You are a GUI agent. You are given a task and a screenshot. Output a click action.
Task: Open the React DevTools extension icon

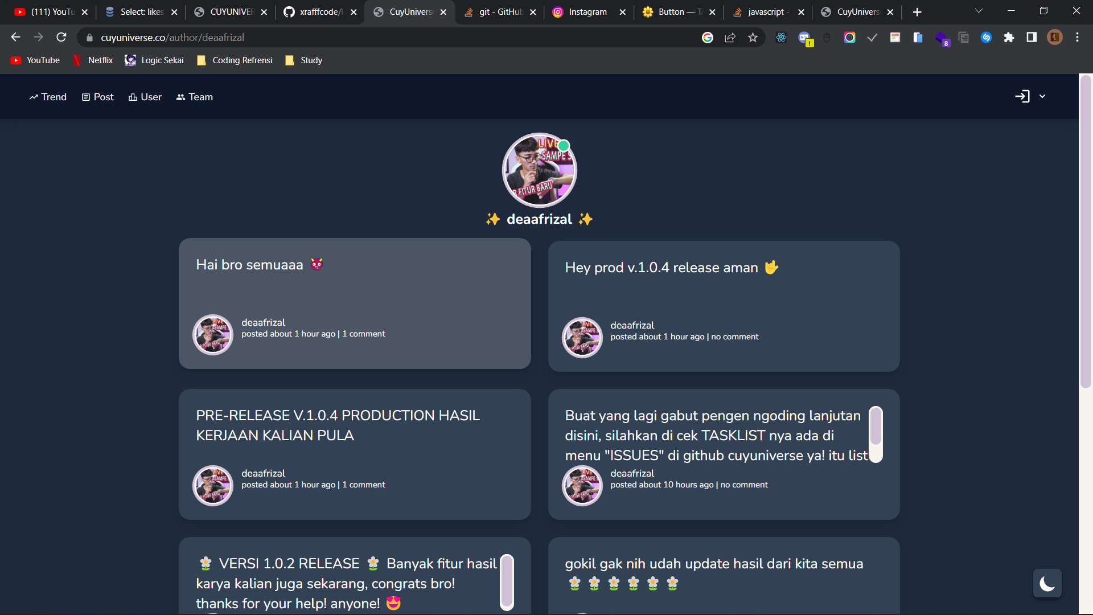click(x=781, y=38)
